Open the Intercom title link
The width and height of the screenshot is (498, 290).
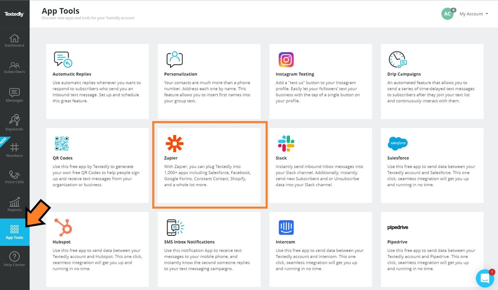coord(285,242)
